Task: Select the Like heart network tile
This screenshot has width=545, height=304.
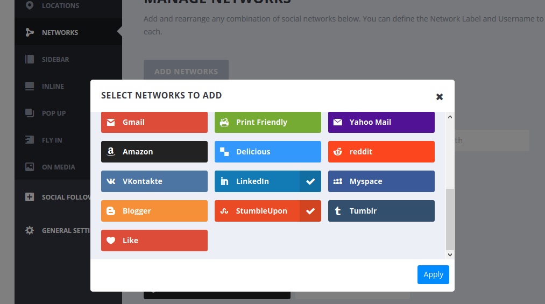Action: tap(154, 241)
